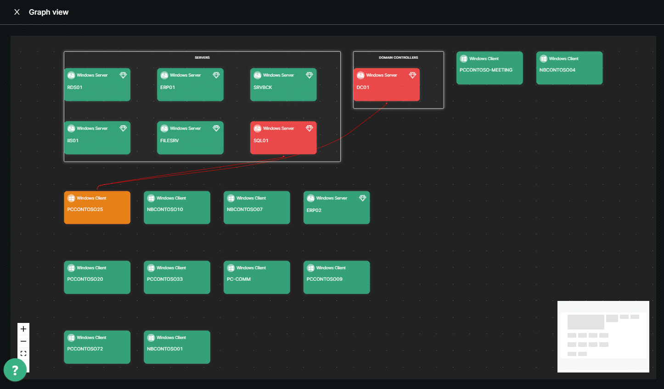Click the zoom out minus button
The image size is (664, 389).
click(23, 341)
